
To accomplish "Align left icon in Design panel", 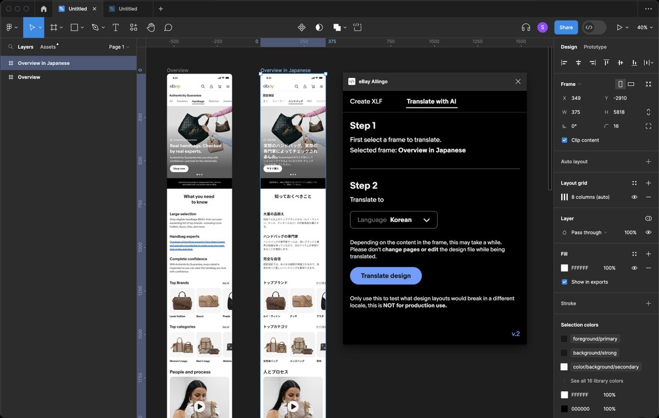I will coord(564,63).
